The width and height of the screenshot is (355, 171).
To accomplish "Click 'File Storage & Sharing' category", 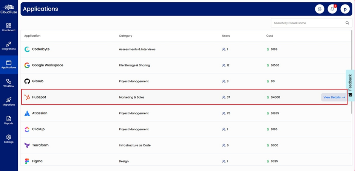I will [x=134, y=65].
